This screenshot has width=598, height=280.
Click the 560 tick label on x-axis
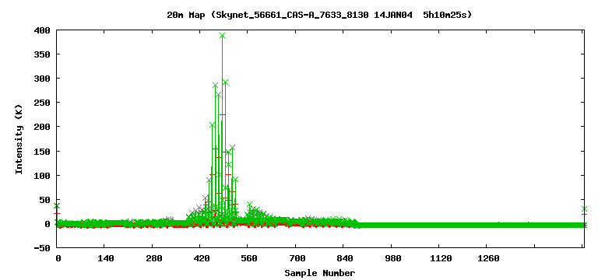[249, 259]
